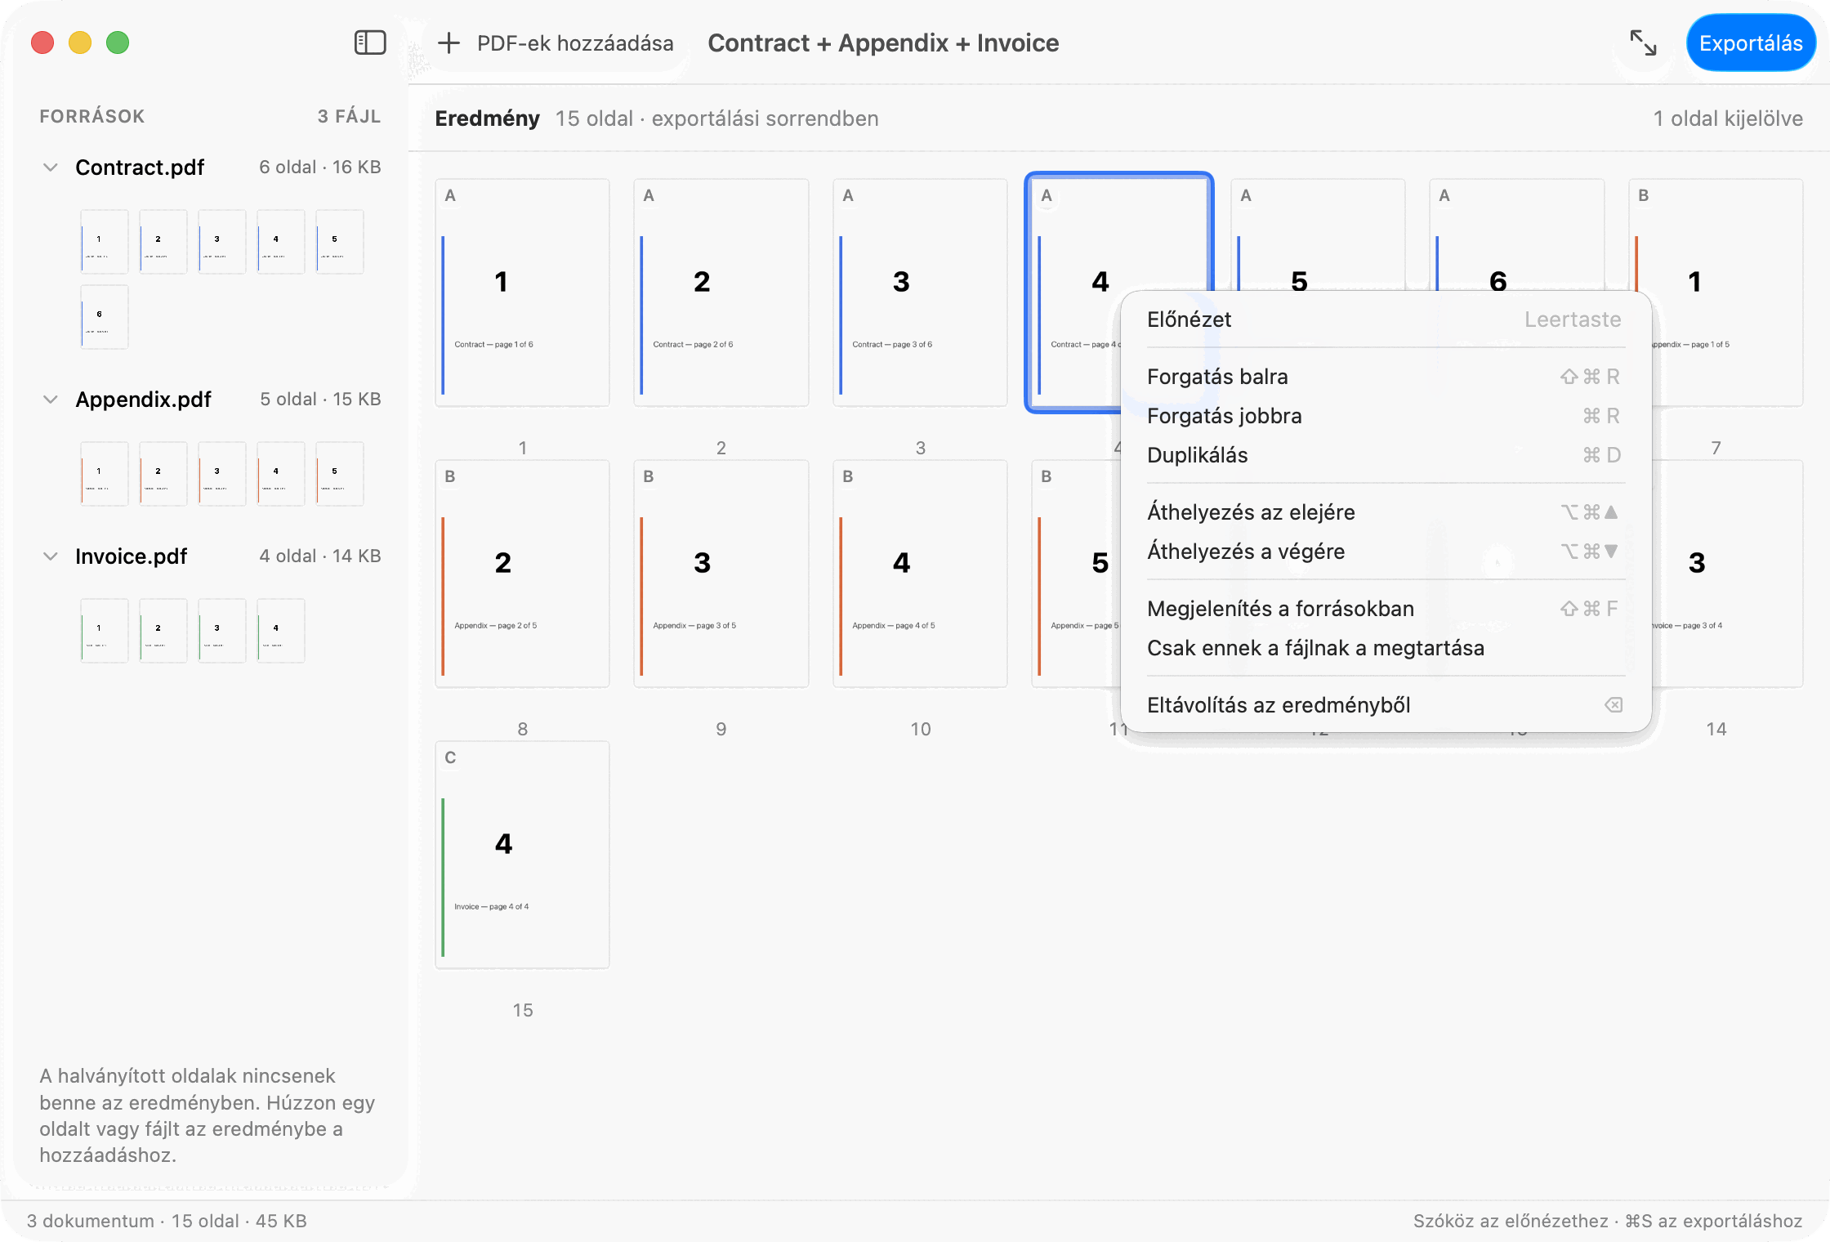Image resolution: width=1830 pixels, height=1242 pixels.
Task: Click Appendix.pdf source thumbnail page 2
Action: tap(163, 473)
